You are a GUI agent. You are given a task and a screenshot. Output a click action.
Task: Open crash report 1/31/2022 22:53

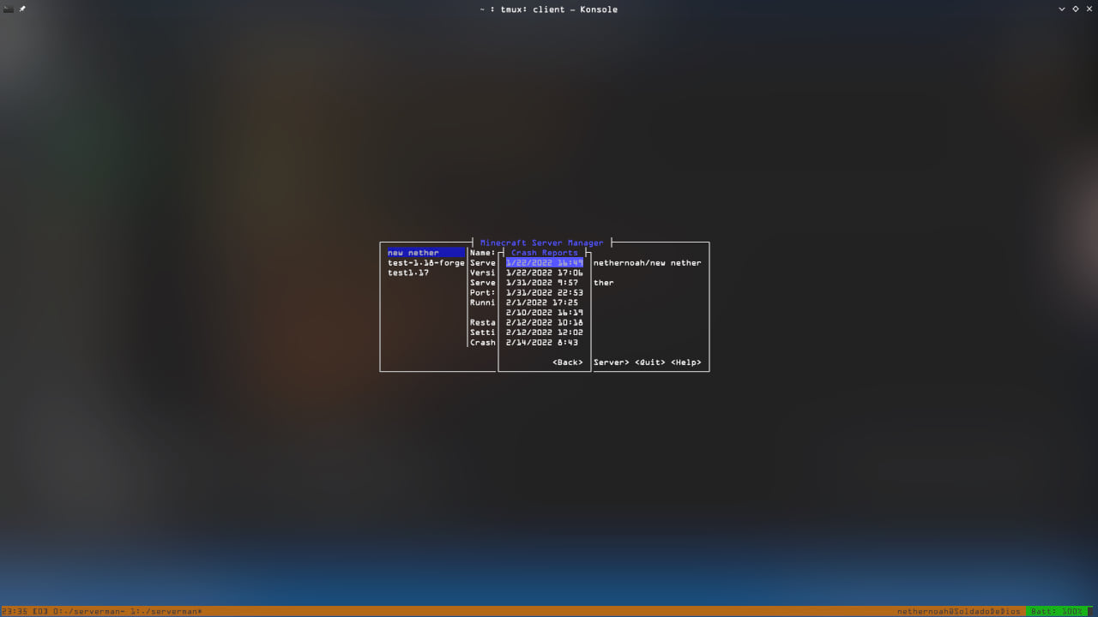[x=544, y=293]
